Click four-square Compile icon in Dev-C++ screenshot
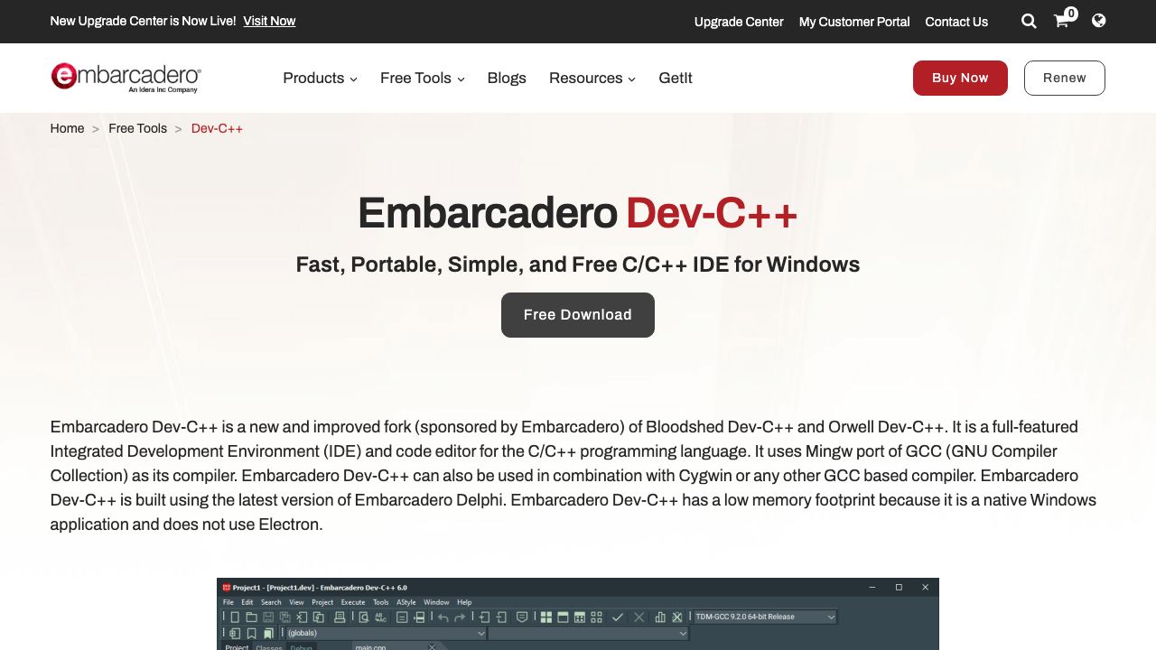The width and height of the screenshot is (1156, 650). click(x=545, y=617)
